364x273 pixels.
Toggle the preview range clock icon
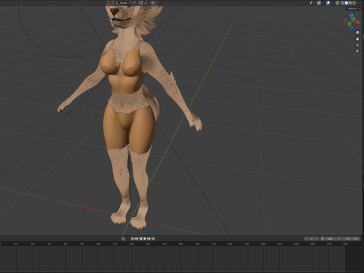point(322,238)
